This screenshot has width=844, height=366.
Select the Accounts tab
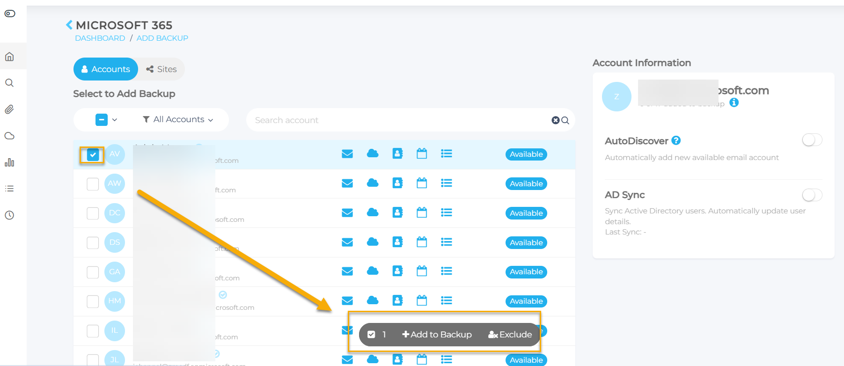[x=106, y=69]
